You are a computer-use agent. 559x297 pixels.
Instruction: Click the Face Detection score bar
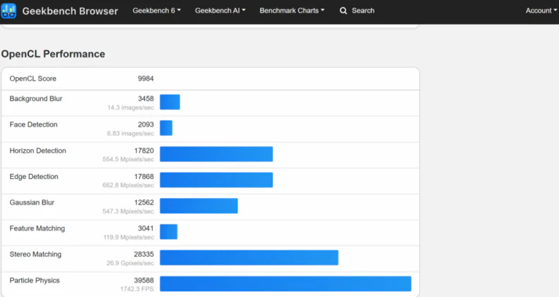166,128
